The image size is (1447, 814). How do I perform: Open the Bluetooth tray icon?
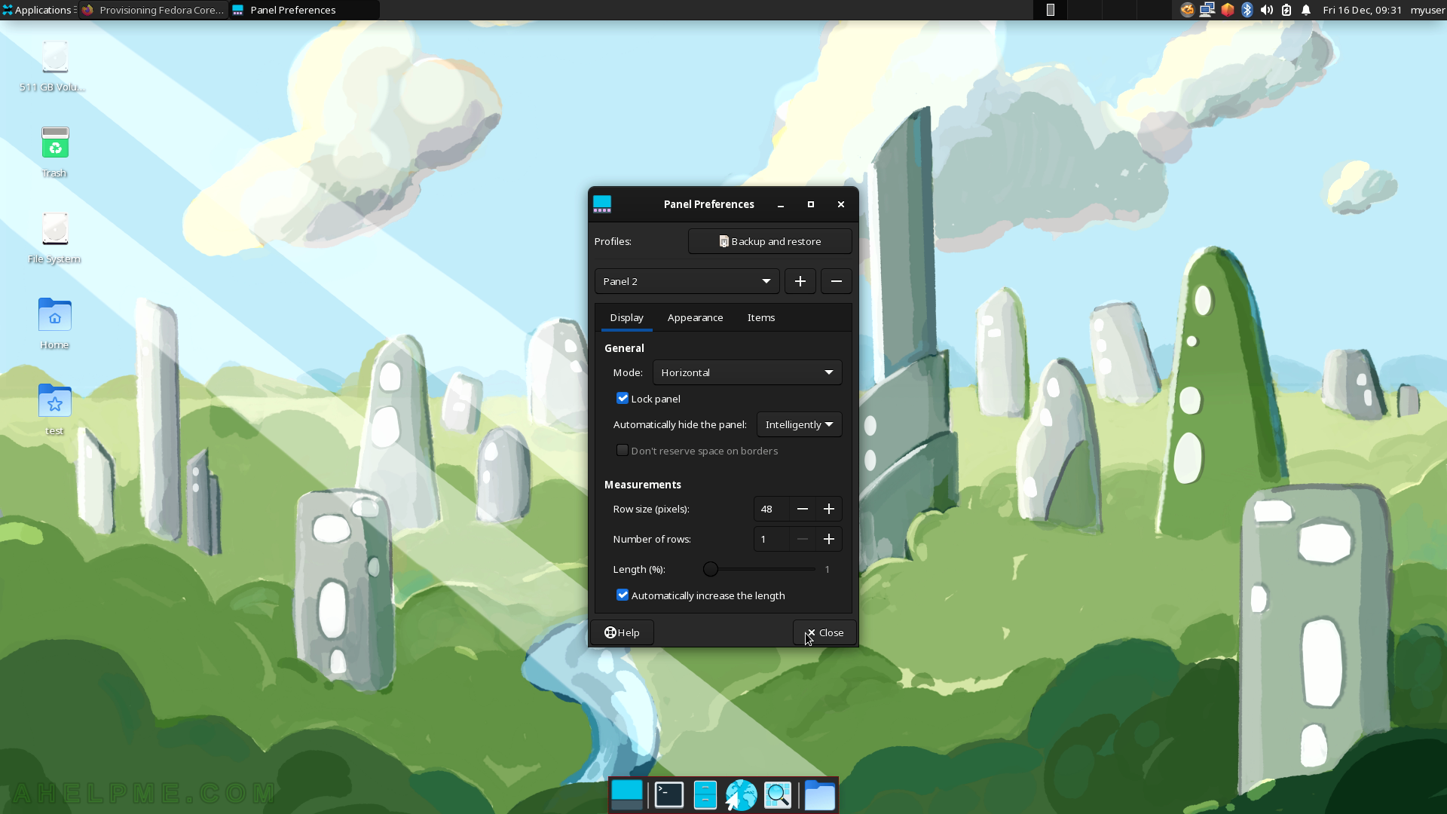point(1247,10)
